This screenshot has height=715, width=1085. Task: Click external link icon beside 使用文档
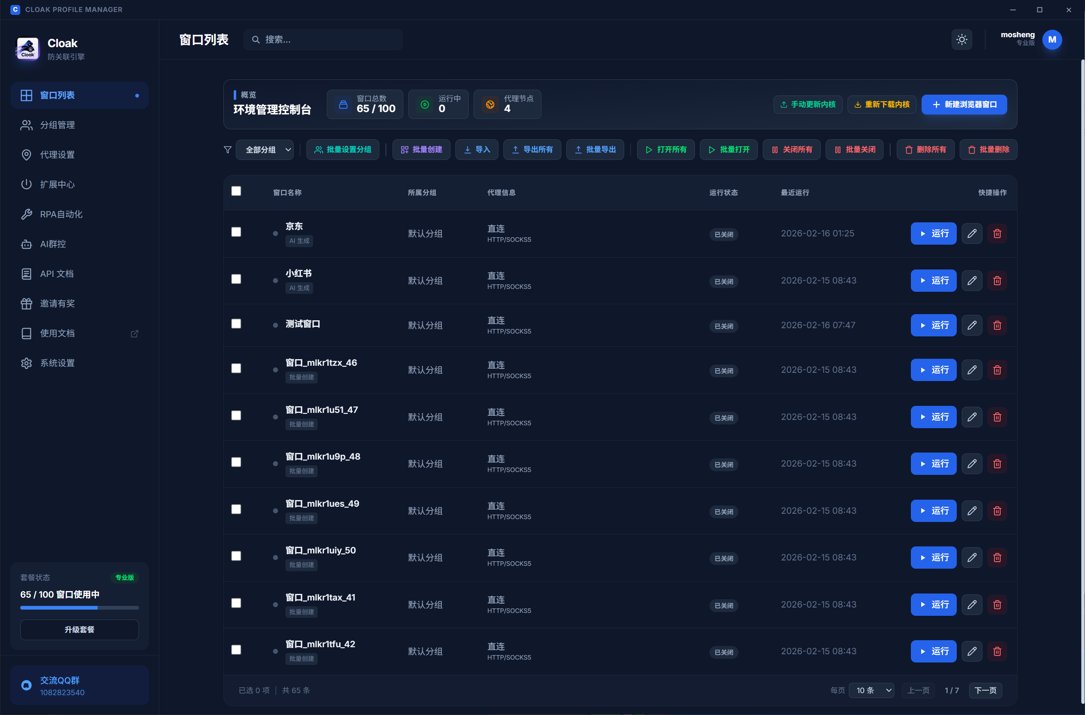coord(134,334)
